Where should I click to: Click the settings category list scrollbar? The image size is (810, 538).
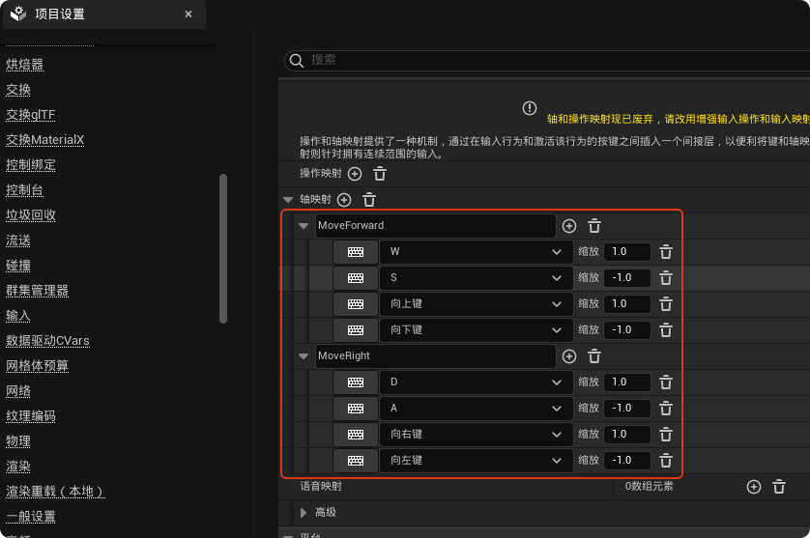click(223, 248)
